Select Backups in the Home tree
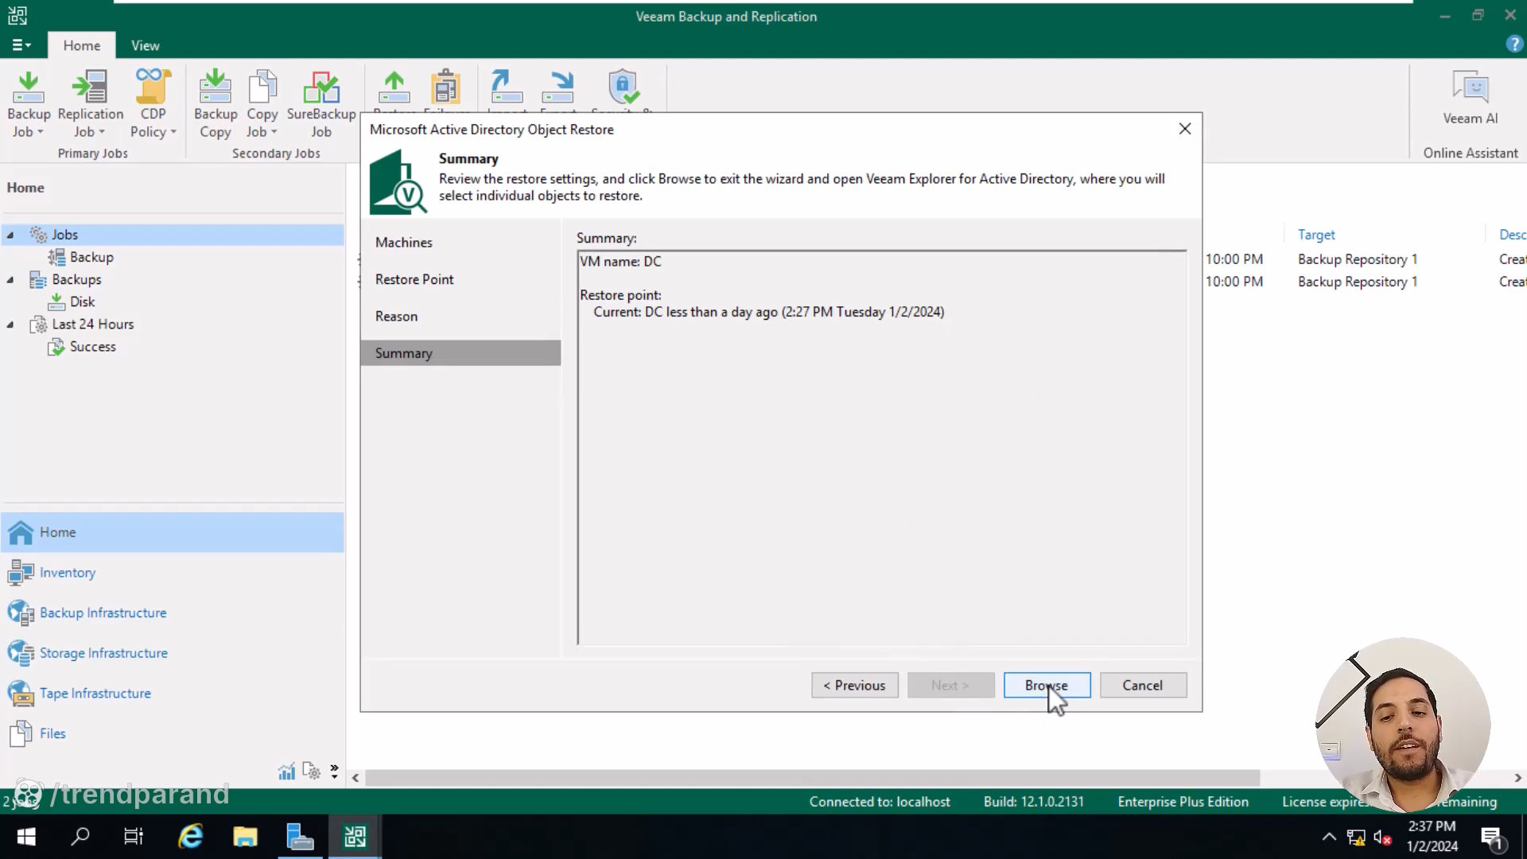Screen dimensions: 1527x859 (76, 279)
